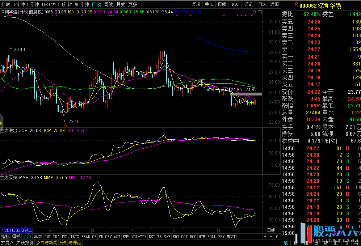Open the 指标 indicator list
This screenshot has width=361, height=246.
[5, 237]
